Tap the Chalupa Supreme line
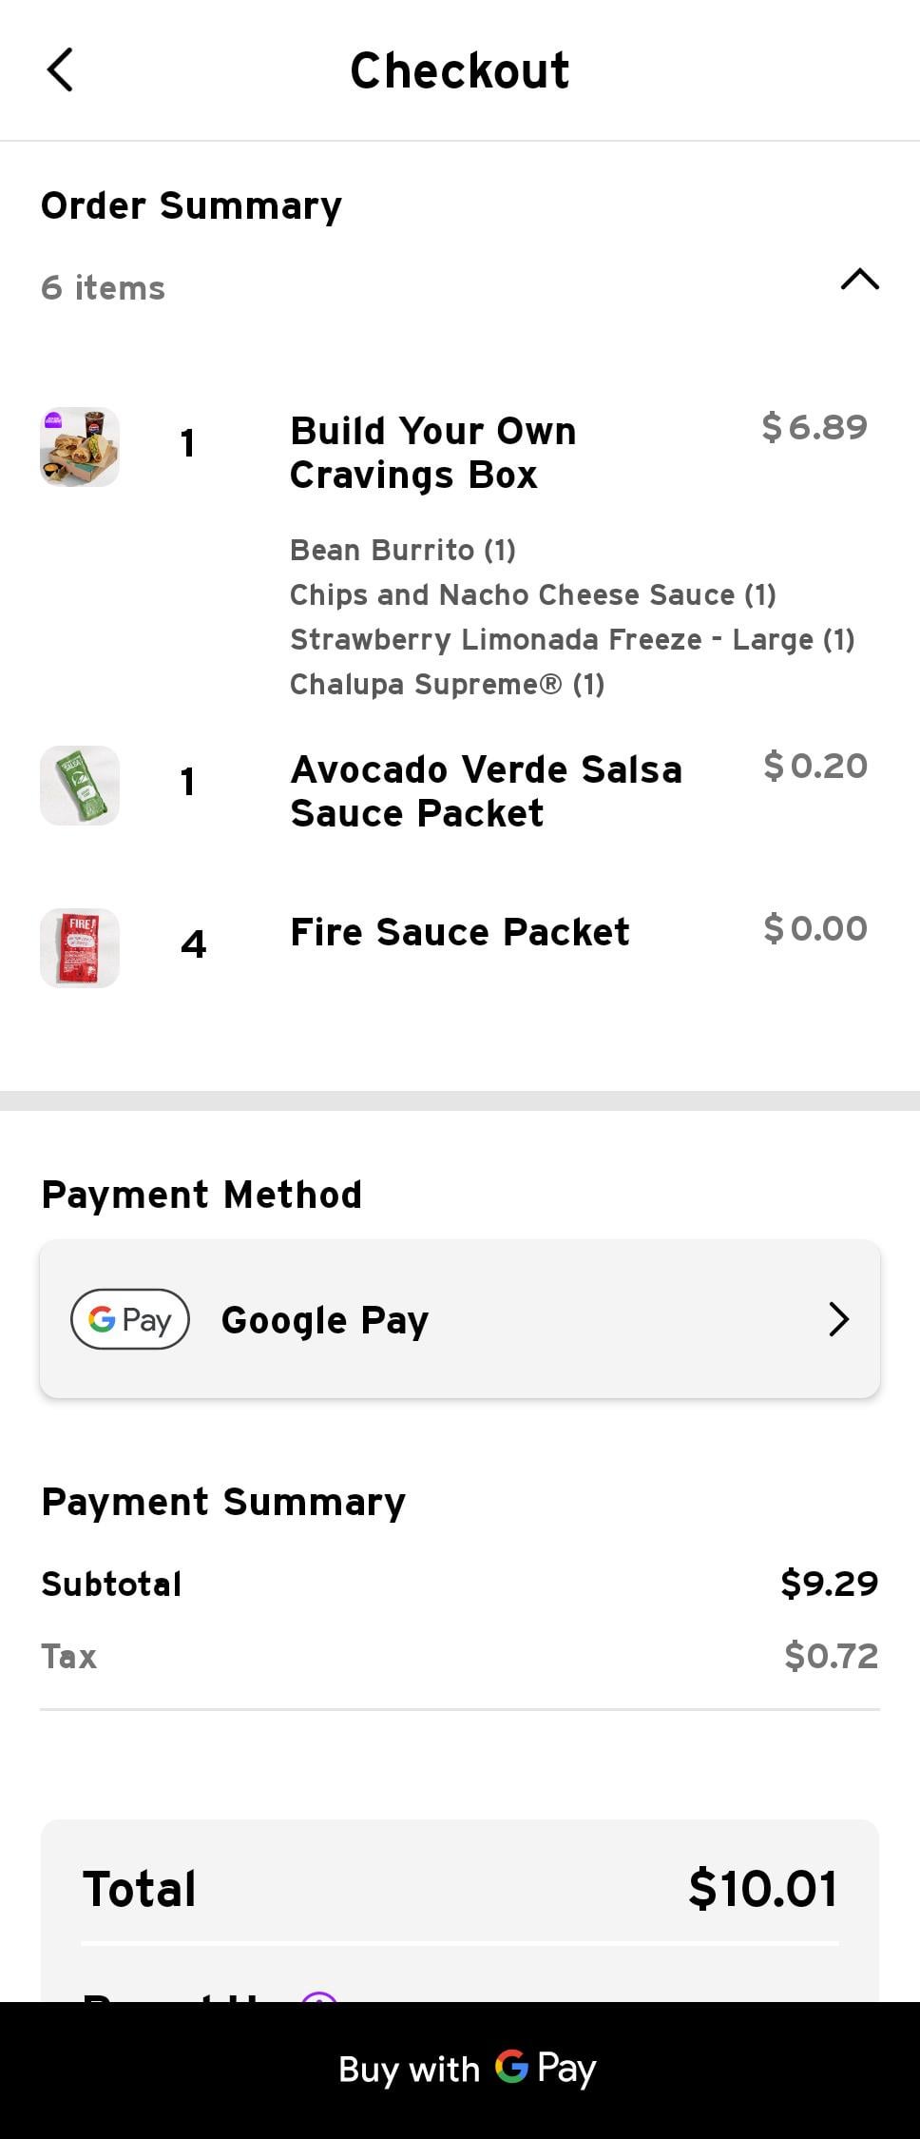The width and height of the screenshot is (920, 2139). point(447,684)
